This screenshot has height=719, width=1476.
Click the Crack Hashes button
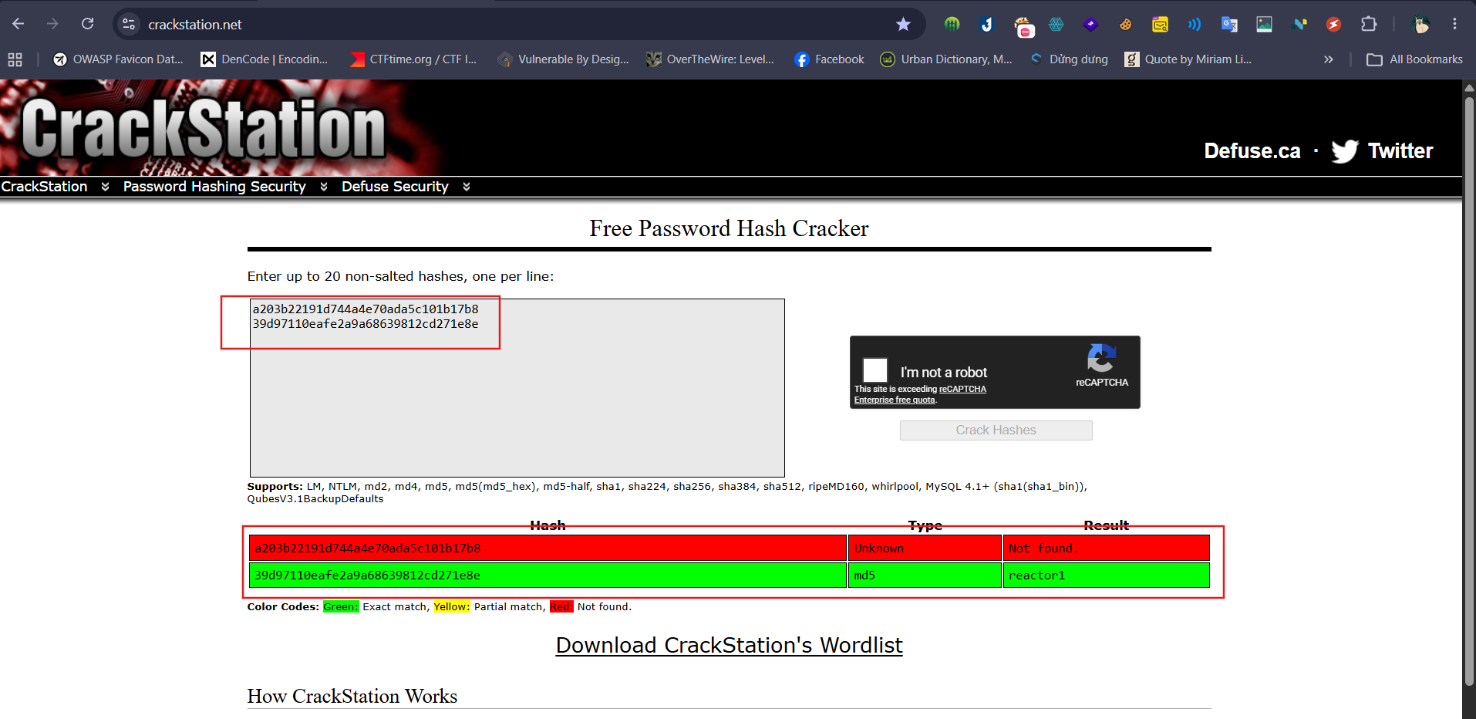click(996, 430)
